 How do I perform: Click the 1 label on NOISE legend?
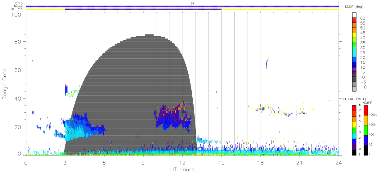[369, 154]
